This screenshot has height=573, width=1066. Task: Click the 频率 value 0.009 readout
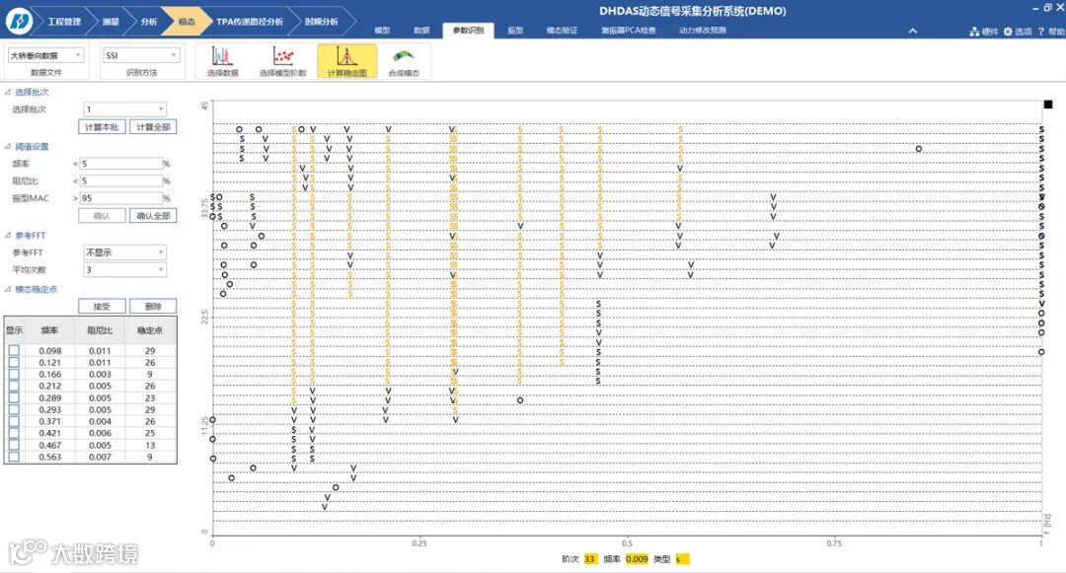(637, 559)
